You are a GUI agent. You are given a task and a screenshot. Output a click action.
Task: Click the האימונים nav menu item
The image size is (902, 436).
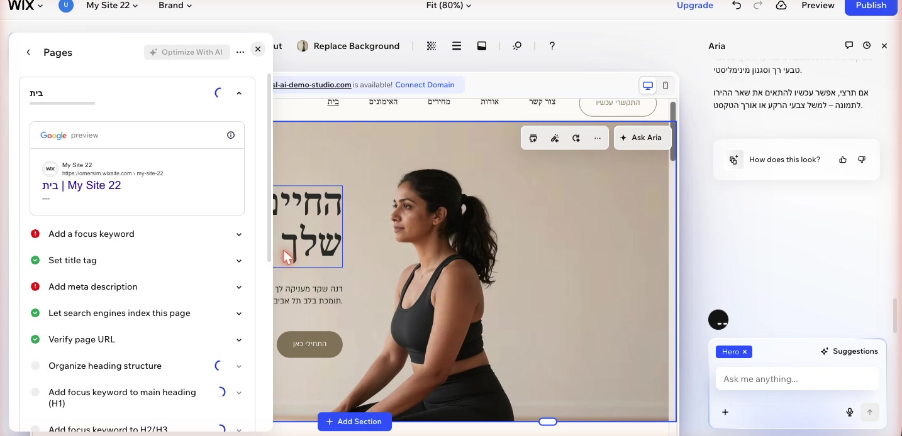(383, 102)
